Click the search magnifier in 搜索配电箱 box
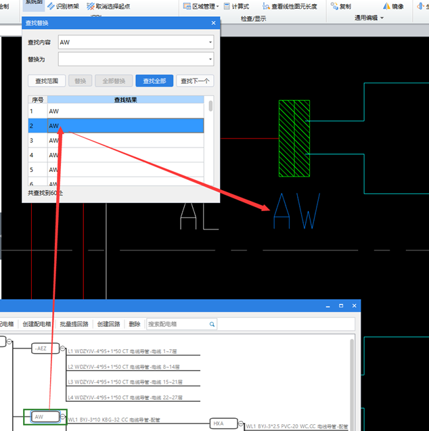Screen dimensions: 429x431 pos(212,324)
